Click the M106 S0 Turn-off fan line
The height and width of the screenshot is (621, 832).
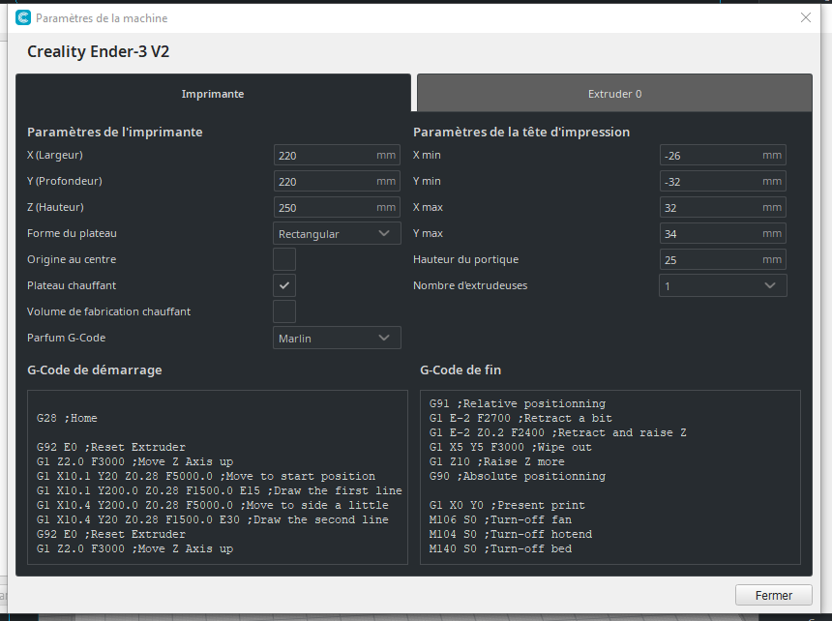500,519
